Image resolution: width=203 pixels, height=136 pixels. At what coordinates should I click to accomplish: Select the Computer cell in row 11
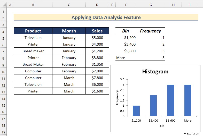tap(33, 78)
